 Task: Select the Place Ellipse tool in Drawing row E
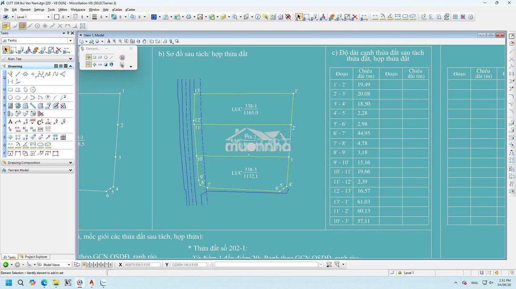pyautogui.click(x=18, y=98)
